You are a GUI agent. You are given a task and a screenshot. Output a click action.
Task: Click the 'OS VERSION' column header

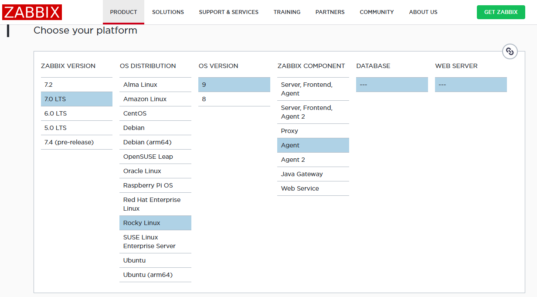tap(218, 66)
